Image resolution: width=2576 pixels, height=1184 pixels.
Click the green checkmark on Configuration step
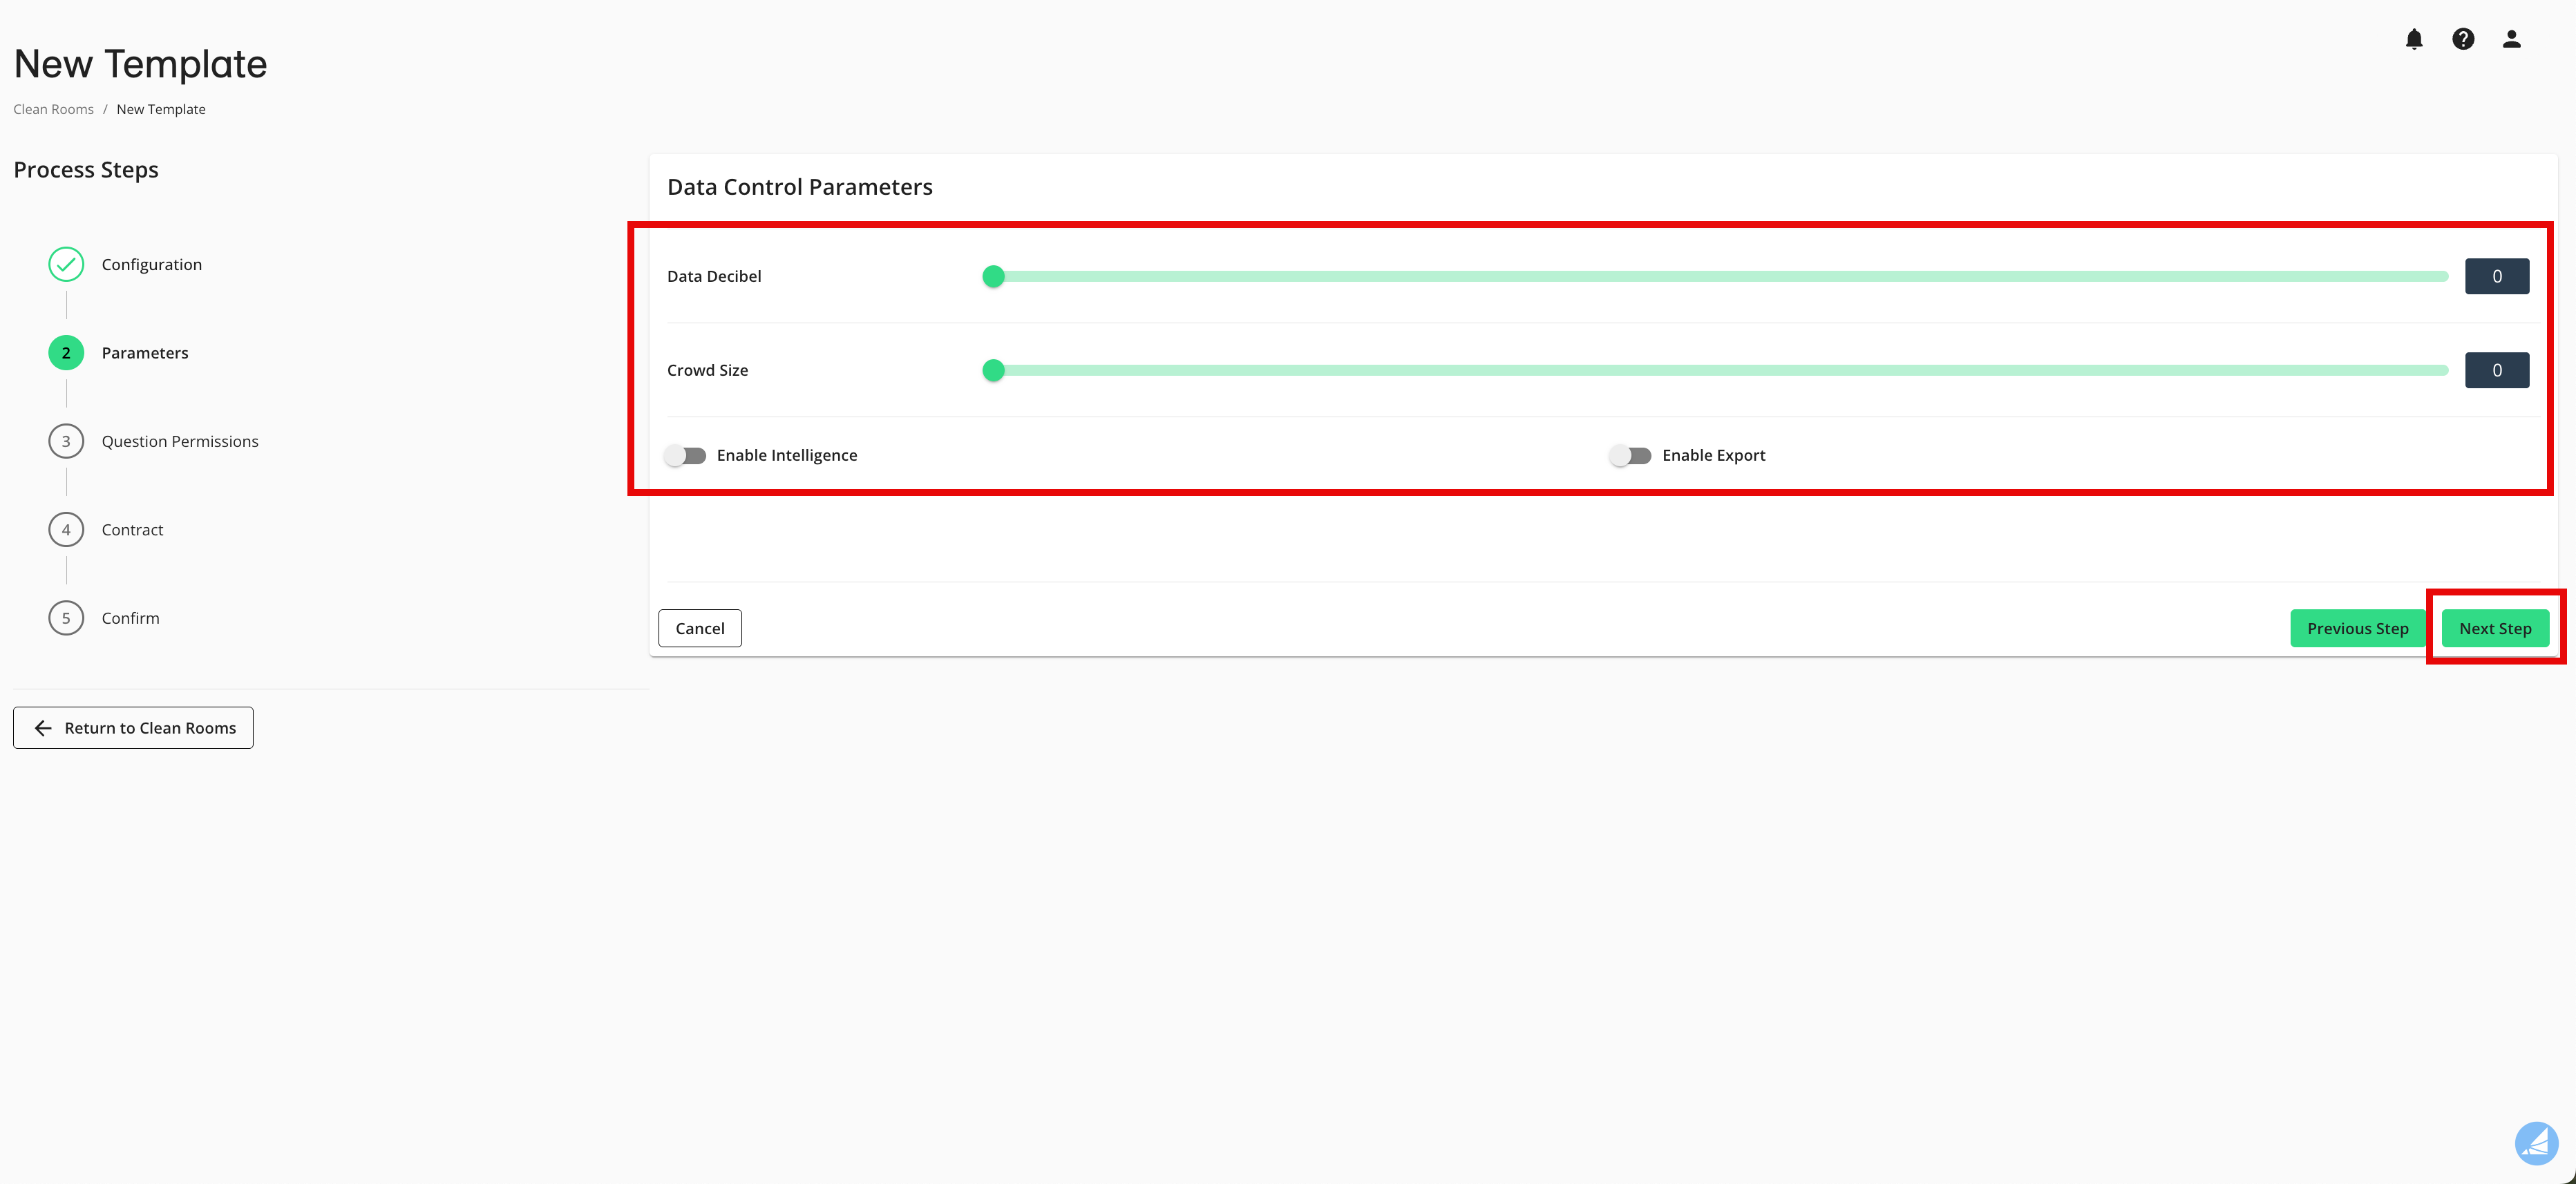[x=65, y=264]
